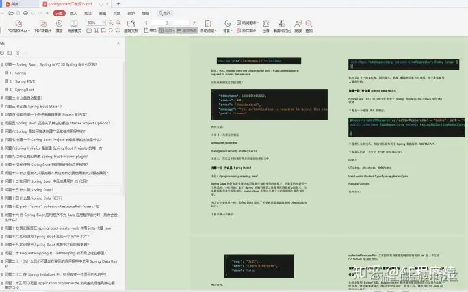The image size is (468, 292).
Task: Open the quick access toolbar customize arrow
Action: 47,13
